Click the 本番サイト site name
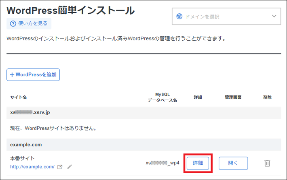This screenshot has width=287, height=180. pos(22,158)
